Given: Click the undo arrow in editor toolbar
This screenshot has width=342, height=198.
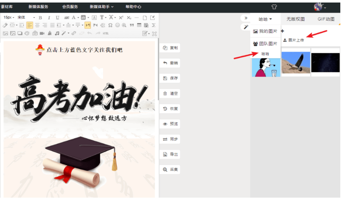Looking at the screenshot, I should pyautogui.click(x=90, y=33).
